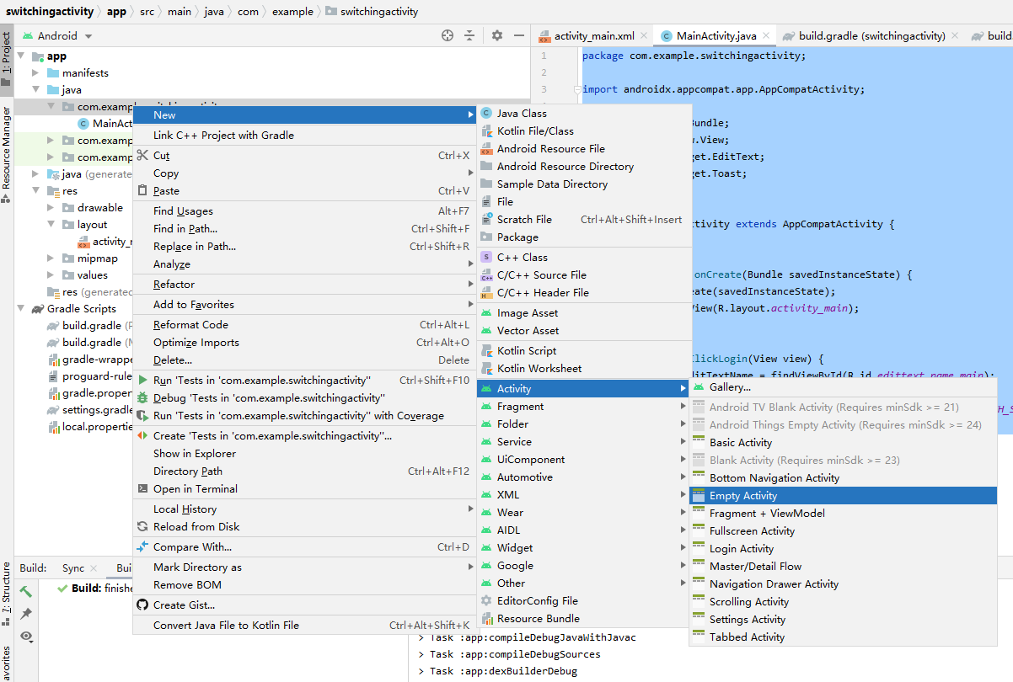Close the Sync tab in Build panel
The image size is (1013, 682).
[x=94, y=569]
